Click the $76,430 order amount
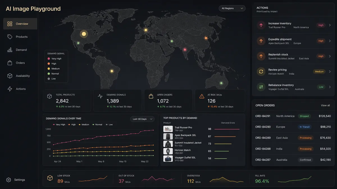The width and height of the screenshot is (337, 189). (x=325, y=138)
